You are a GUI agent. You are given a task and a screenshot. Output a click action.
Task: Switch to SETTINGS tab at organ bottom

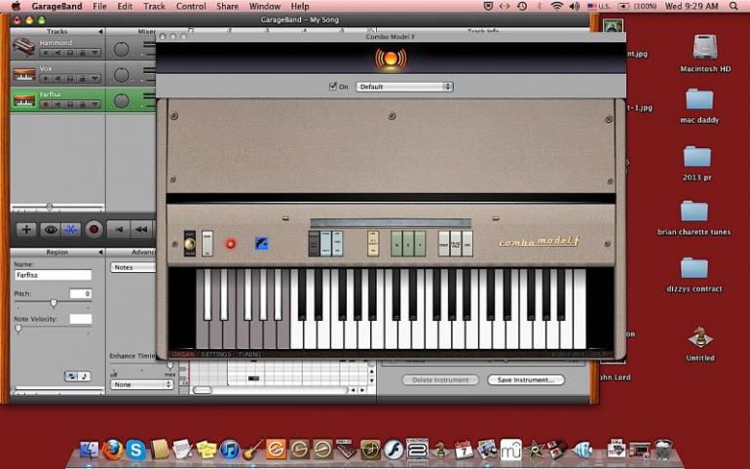point(216,354)
